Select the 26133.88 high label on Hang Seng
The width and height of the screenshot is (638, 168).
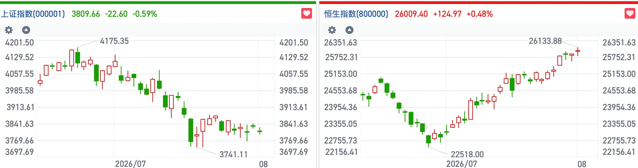click(x=545, y=41)
